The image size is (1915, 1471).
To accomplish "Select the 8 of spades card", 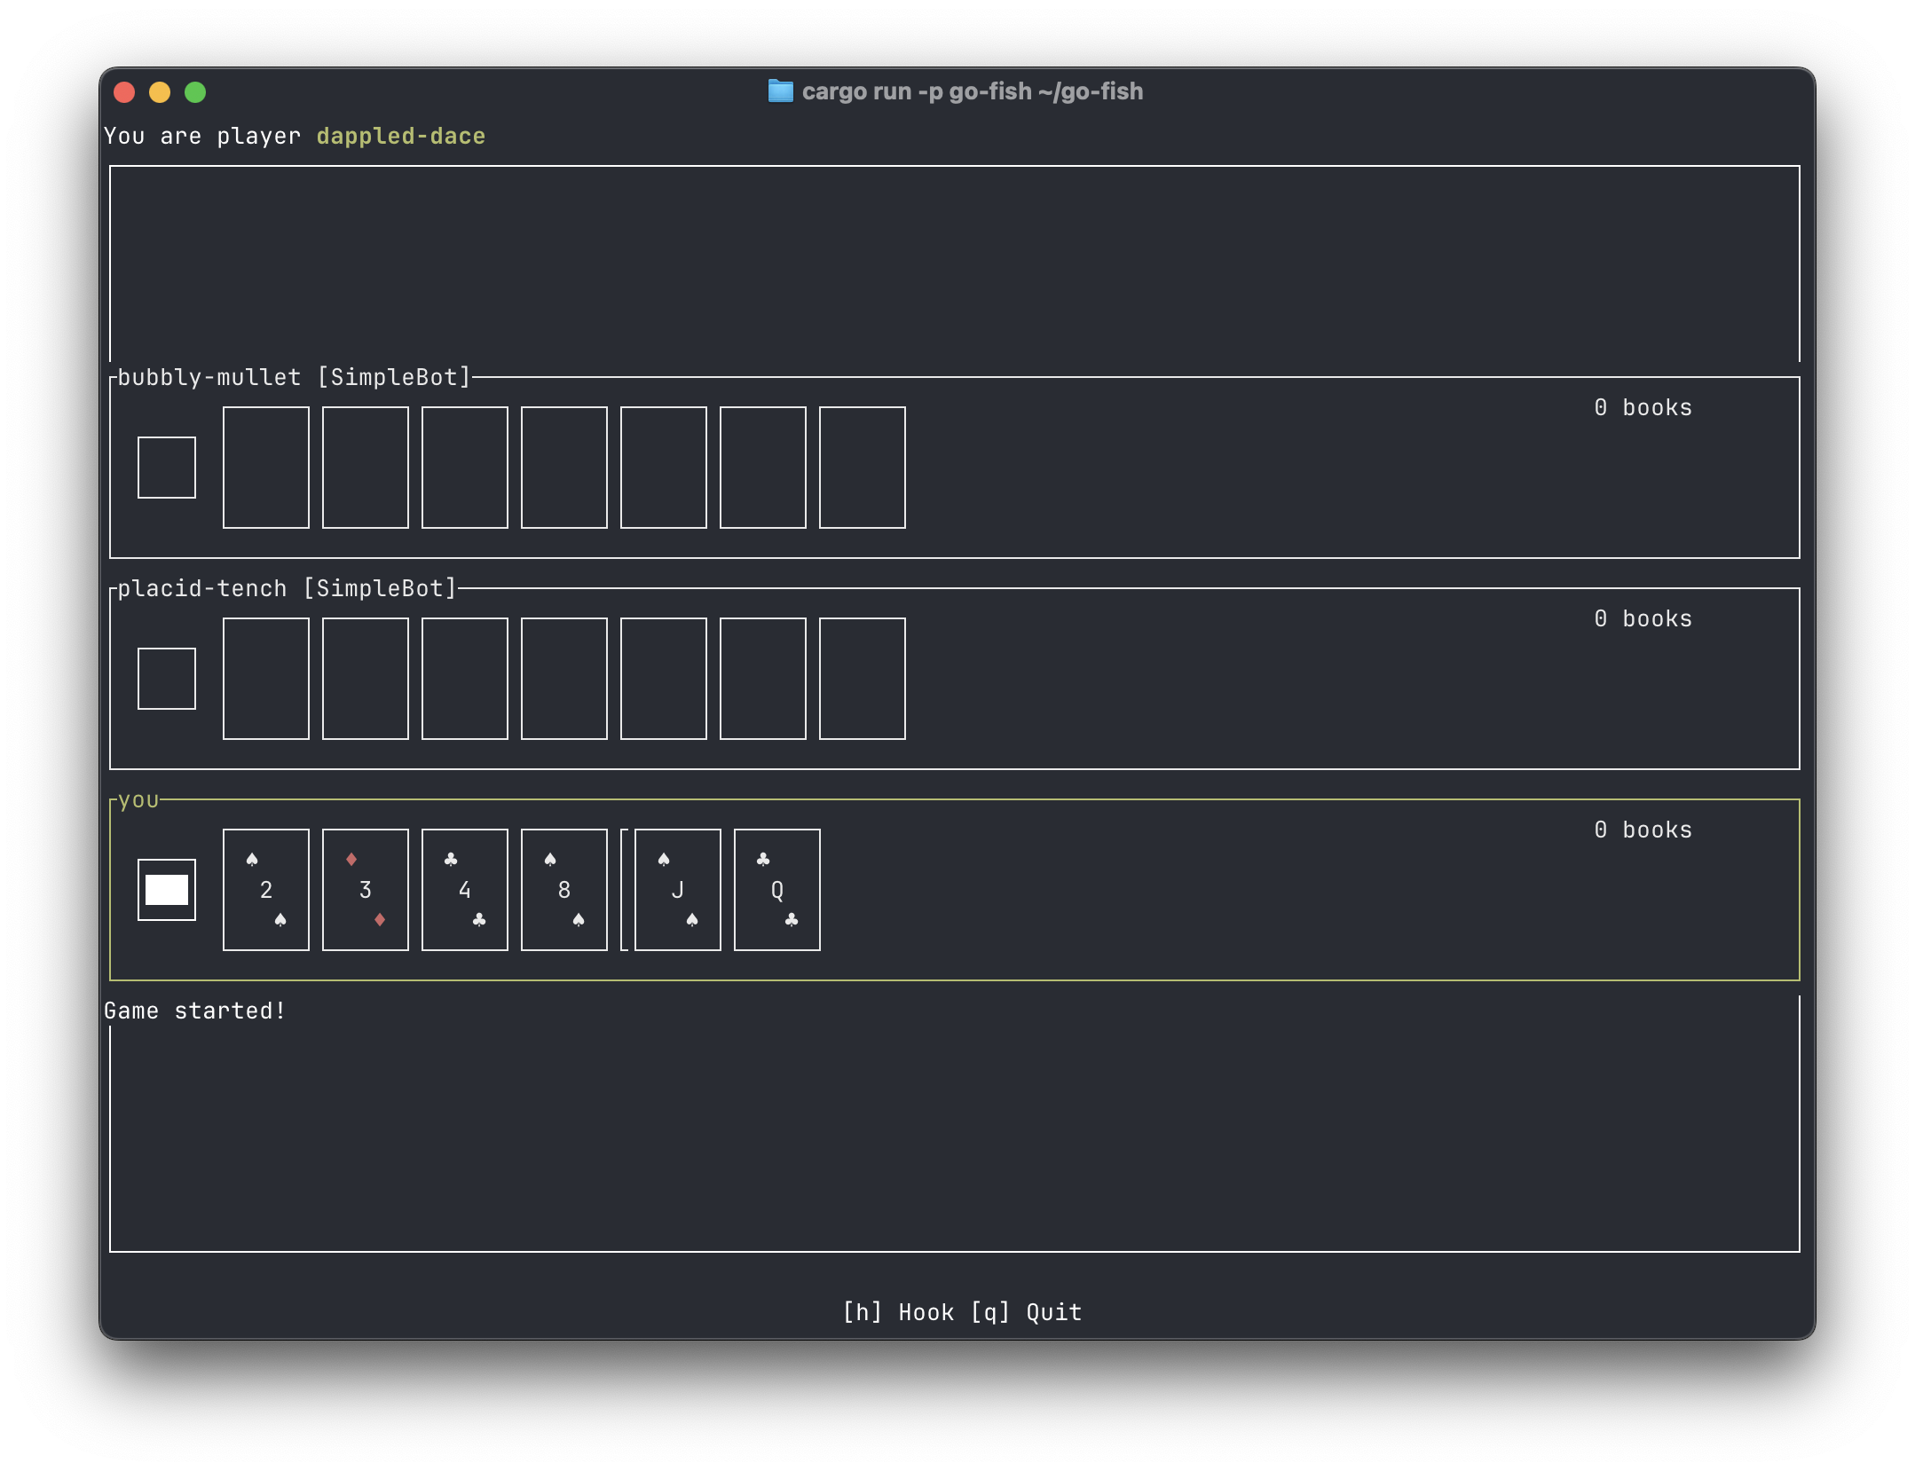I will pos(564,890).
